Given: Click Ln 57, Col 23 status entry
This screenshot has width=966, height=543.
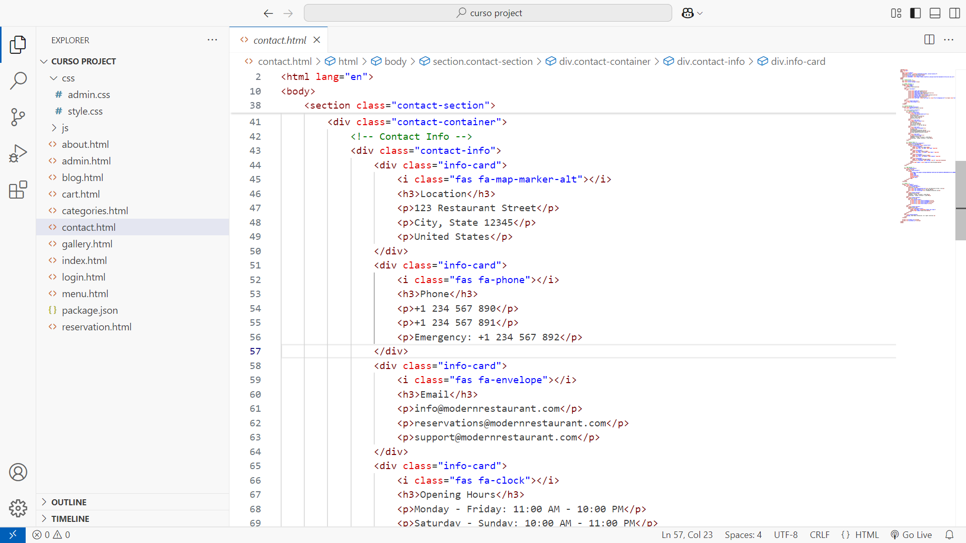Looking at the screenshot, I should (687, 535).
